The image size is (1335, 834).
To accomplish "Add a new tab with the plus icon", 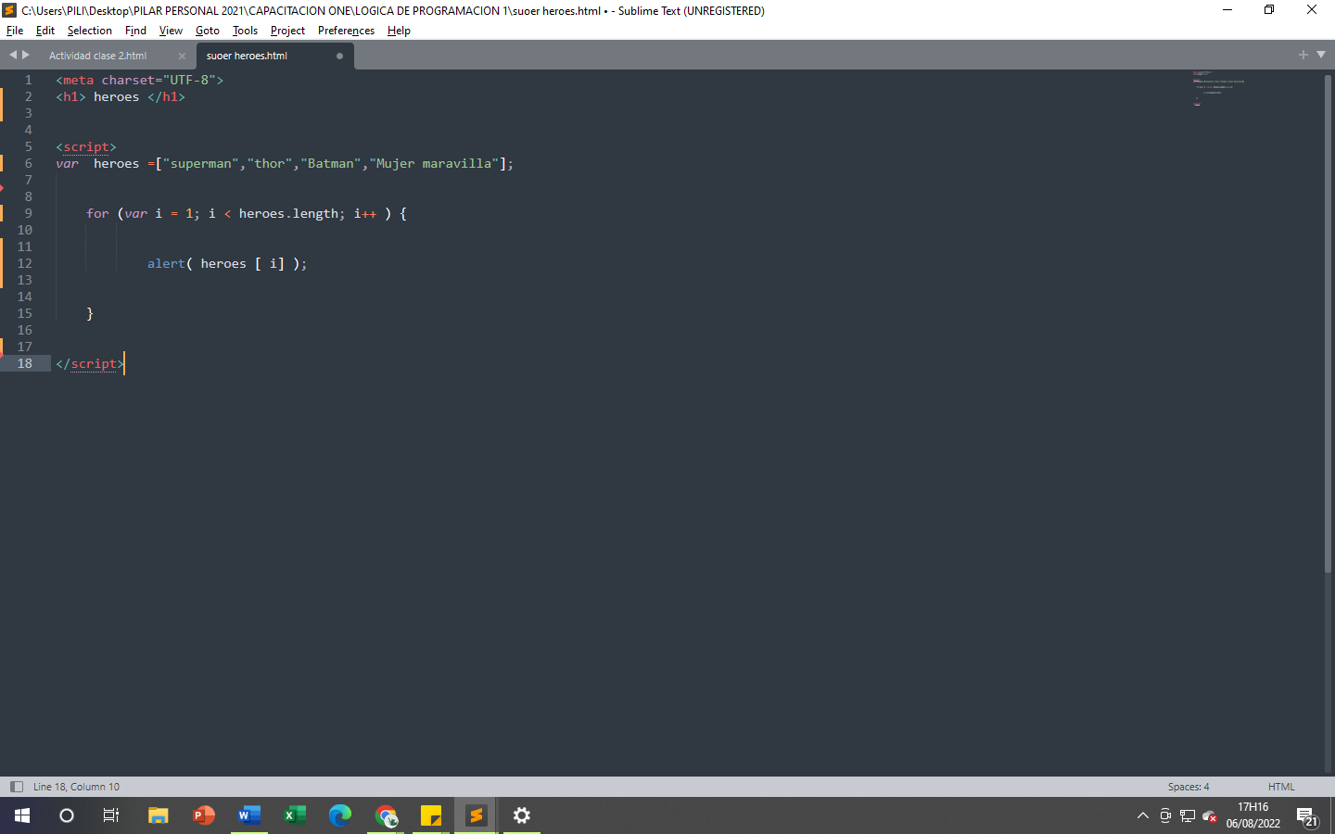I will tap(1303, 55).
